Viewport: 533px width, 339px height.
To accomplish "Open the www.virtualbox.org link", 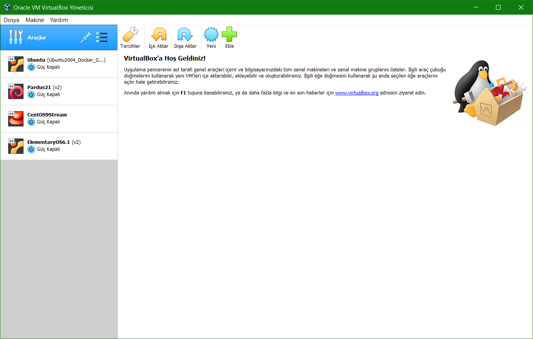I will tap(357, 93).
